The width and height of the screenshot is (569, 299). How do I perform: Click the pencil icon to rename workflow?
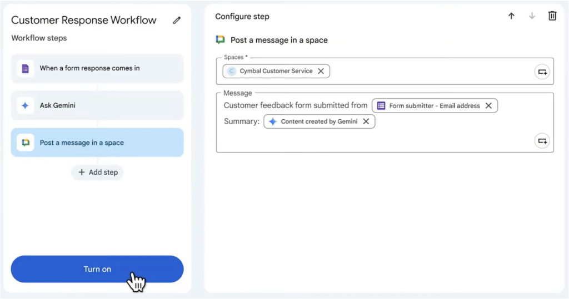[x=177, y=21]
